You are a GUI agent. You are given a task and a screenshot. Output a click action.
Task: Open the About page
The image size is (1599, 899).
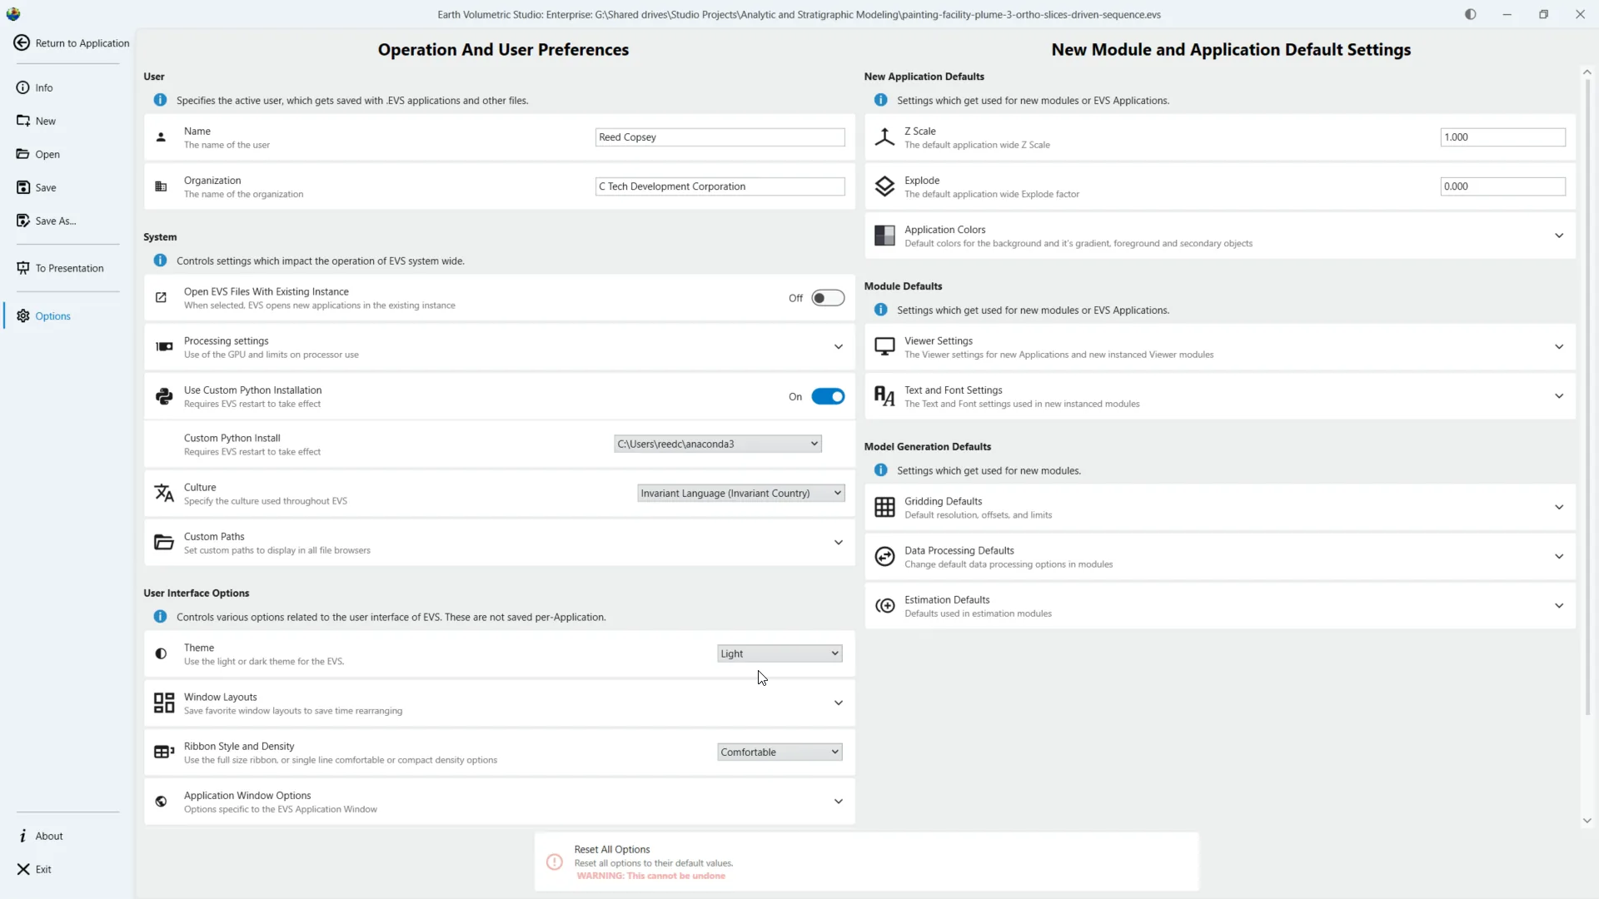coord(40,837)
